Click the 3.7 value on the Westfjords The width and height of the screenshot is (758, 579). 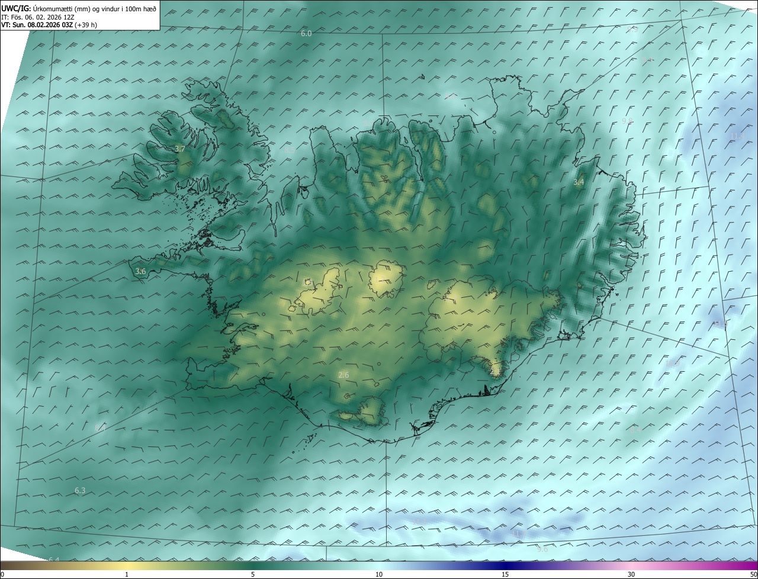(181, 149)
